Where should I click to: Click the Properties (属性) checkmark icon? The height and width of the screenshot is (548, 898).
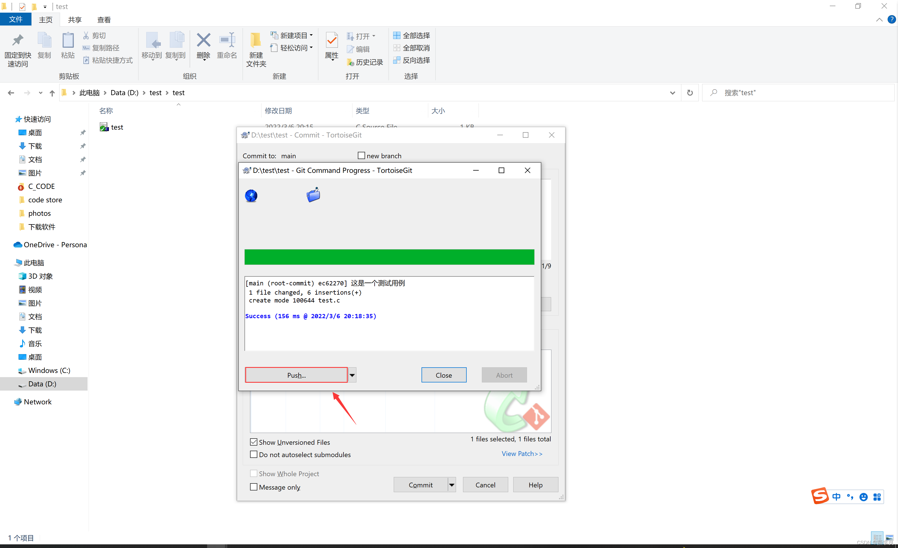[331, 40]
